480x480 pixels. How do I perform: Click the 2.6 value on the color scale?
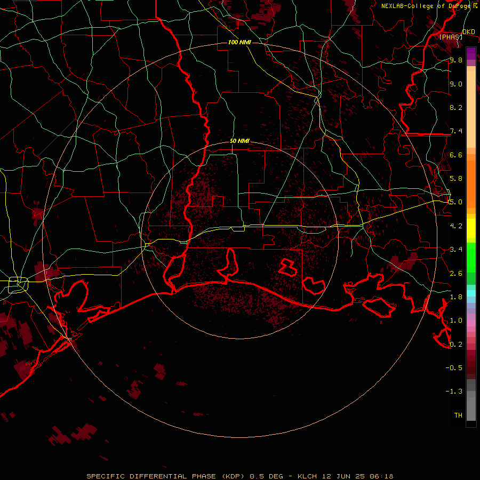click(x=456, y=274)
